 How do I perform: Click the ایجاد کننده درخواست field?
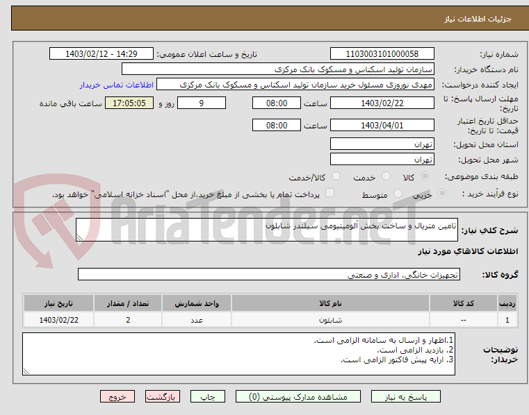[295, 85]
